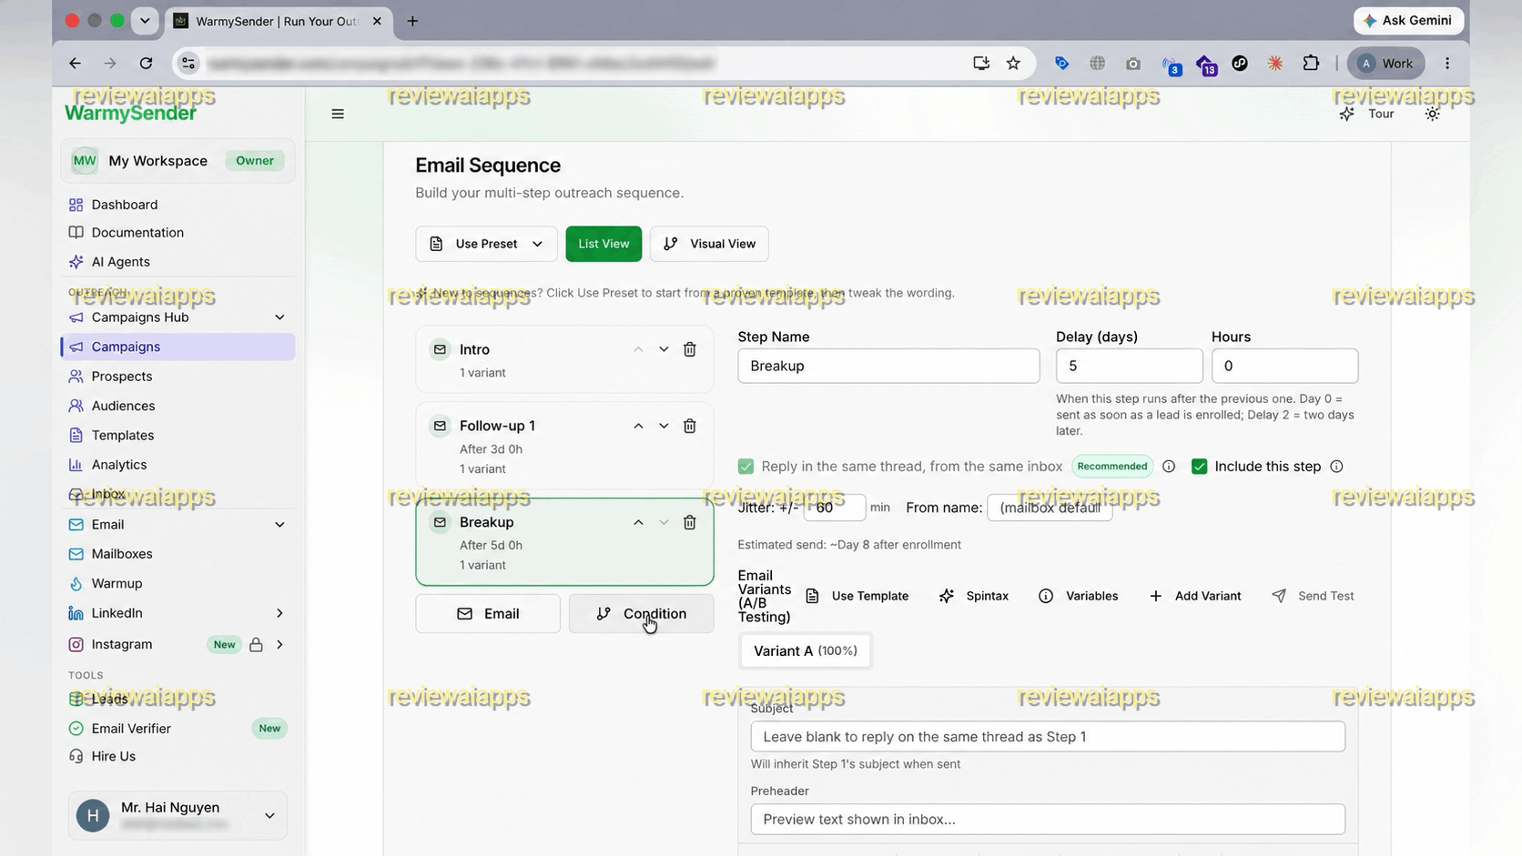Expand the LinkedIn sidebar submenu
This screenshot has height=856, width=1522.
279,613
